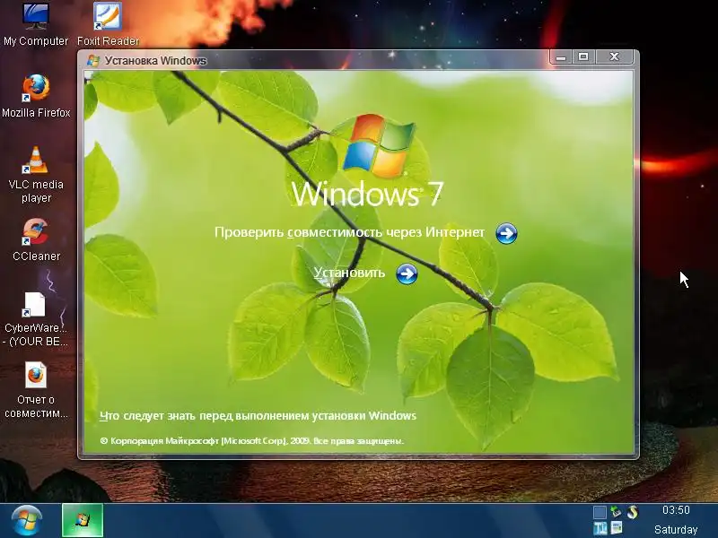The image size is (718, 538).
Task: Click the Установка Windows title bar icon
Action: pyautogui.click(x=93, y=60)
